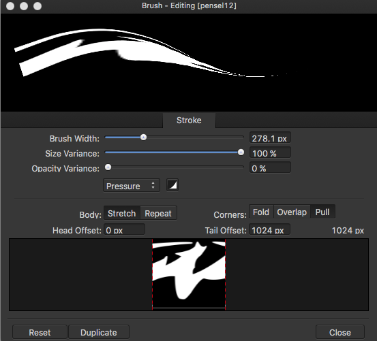The width and height of the screenshot is (377, 341).
Task: Switch to the Stroke tab
Action: (189, 120)
